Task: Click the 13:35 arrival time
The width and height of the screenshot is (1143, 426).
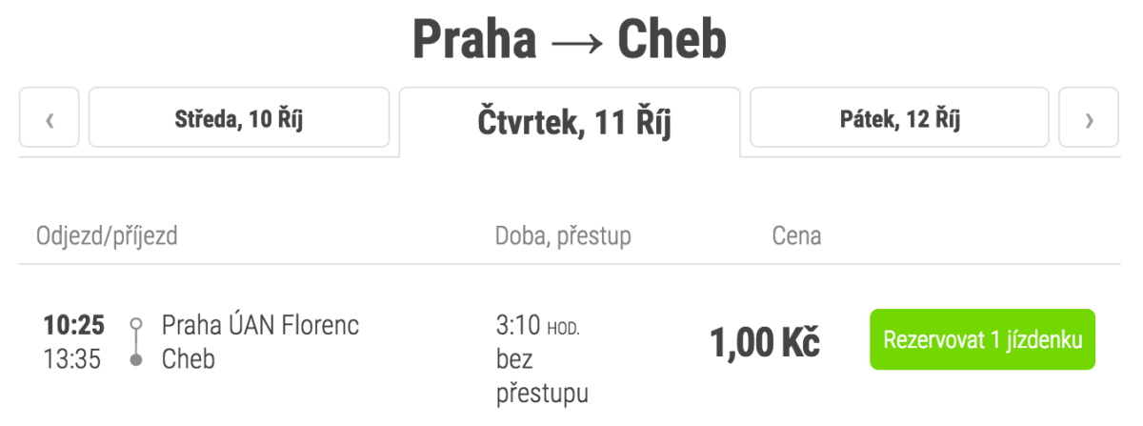Action: [74, 359]
